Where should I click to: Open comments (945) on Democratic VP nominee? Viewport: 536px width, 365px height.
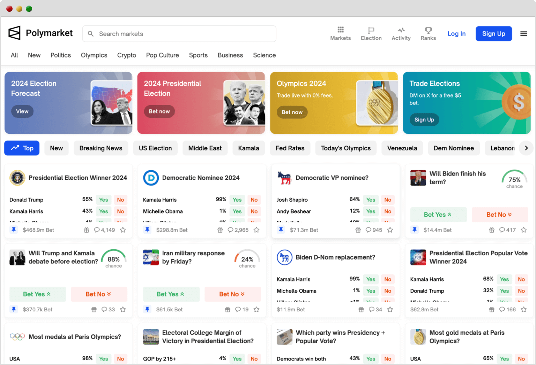pyautogui.click(x=374, y=230)
